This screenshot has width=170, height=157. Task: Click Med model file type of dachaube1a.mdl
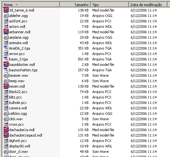(103, 130)
